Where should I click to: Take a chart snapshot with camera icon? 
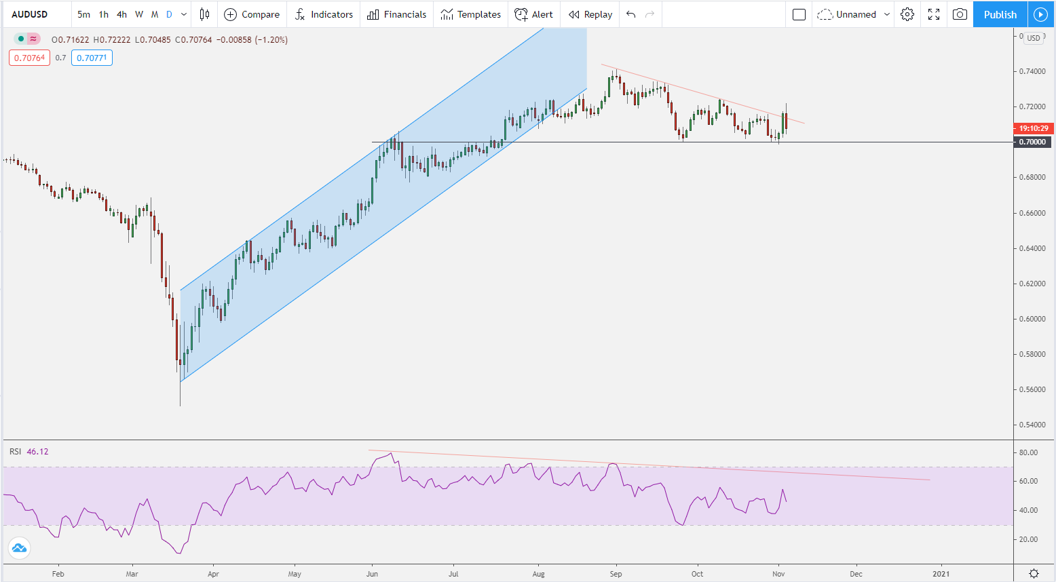tap(960, 14)
